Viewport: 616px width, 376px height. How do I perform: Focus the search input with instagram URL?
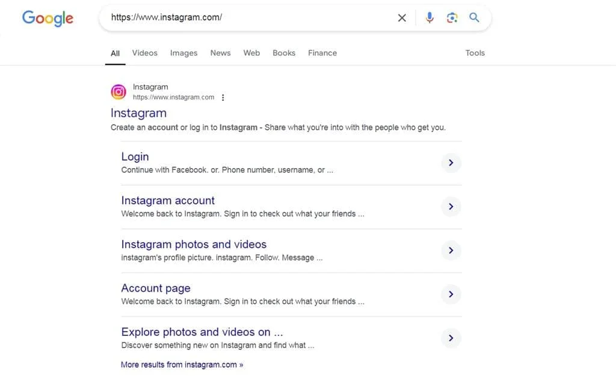251,17
